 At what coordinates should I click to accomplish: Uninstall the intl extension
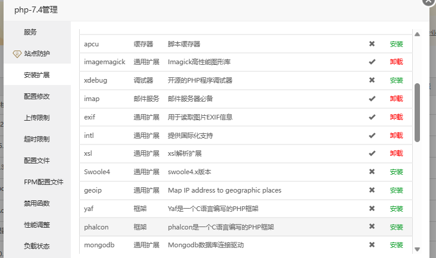click(x=396, y=136)
